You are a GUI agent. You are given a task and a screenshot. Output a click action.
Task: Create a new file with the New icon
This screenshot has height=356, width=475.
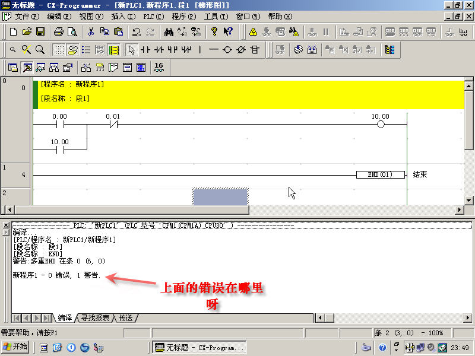click(13, 32)
